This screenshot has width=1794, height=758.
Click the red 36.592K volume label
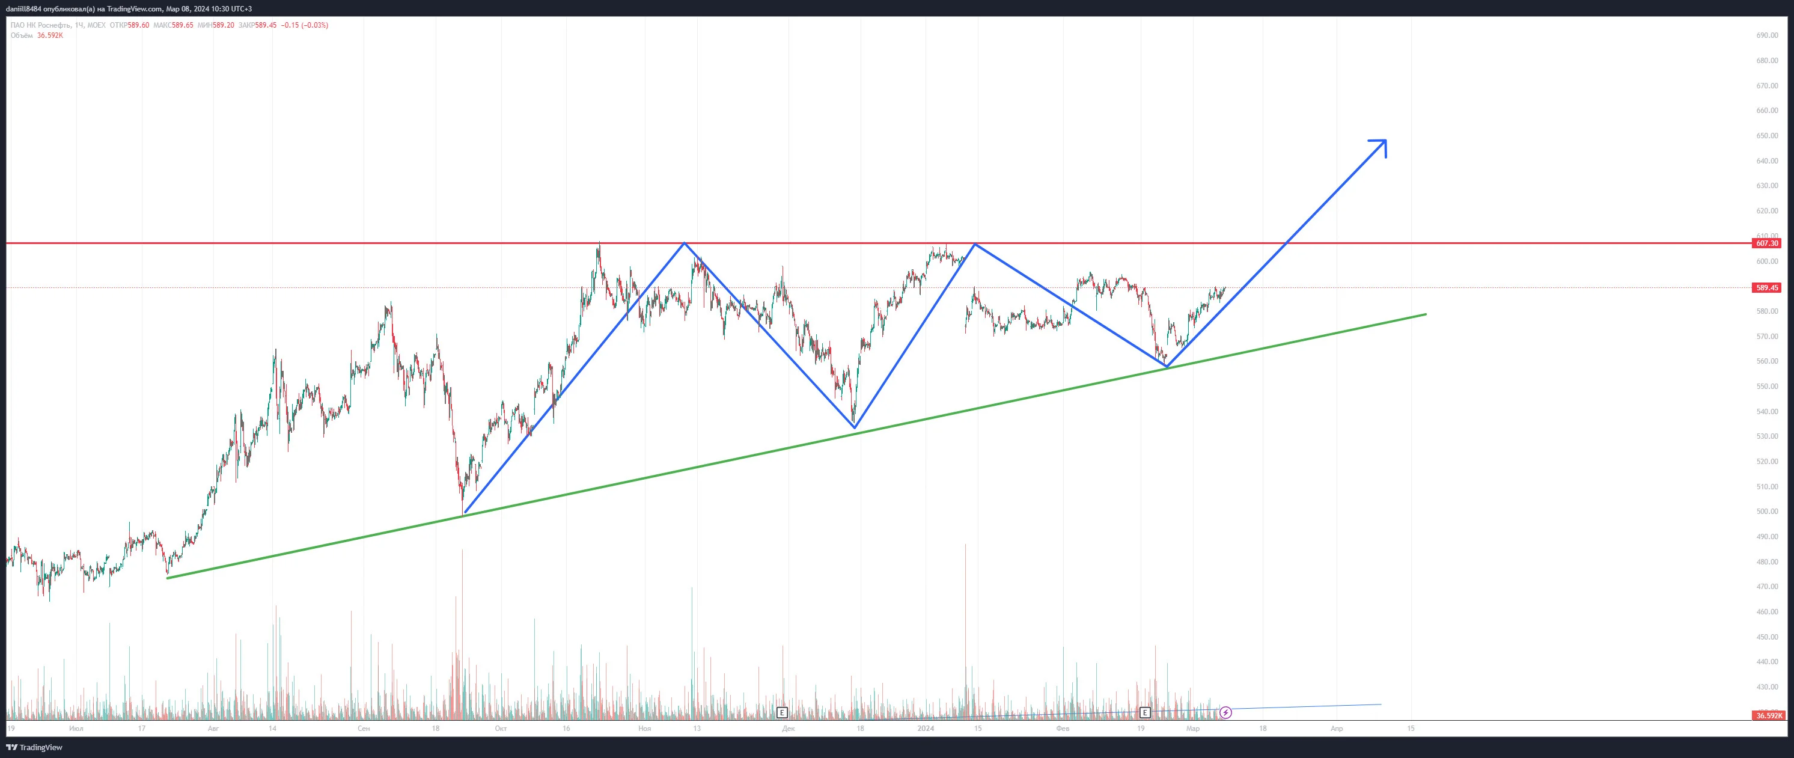point(1768,715)
